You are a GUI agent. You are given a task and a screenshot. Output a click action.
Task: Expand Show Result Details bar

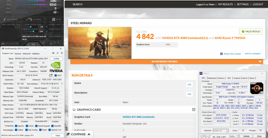click(x=167, y=62)
